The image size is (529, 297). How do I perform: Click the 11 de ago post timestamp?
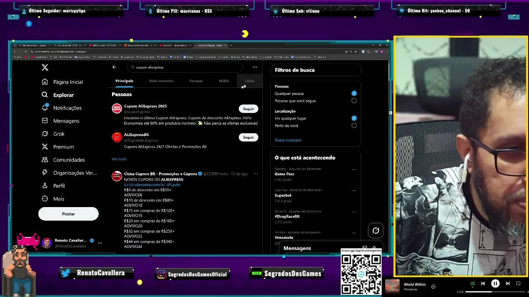(x=239, y=174)
